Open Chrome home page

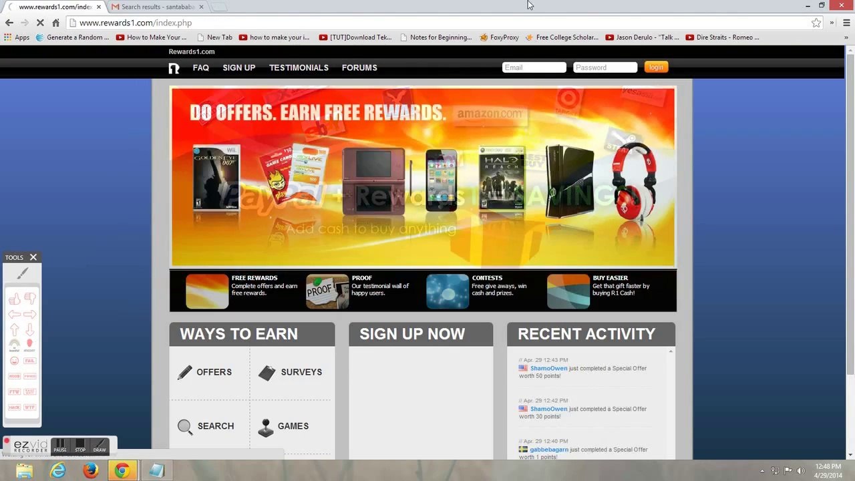click(x=55, y=23)
